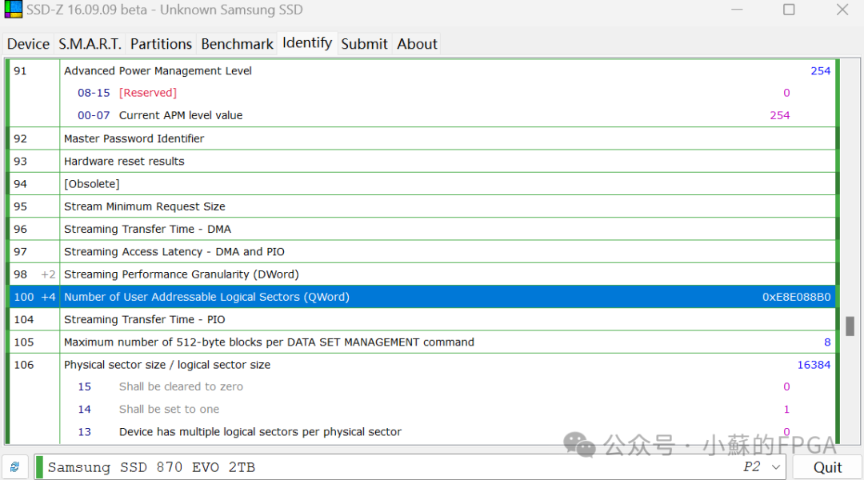Open the About tab
864x480 pixels.
pos(417,44)
